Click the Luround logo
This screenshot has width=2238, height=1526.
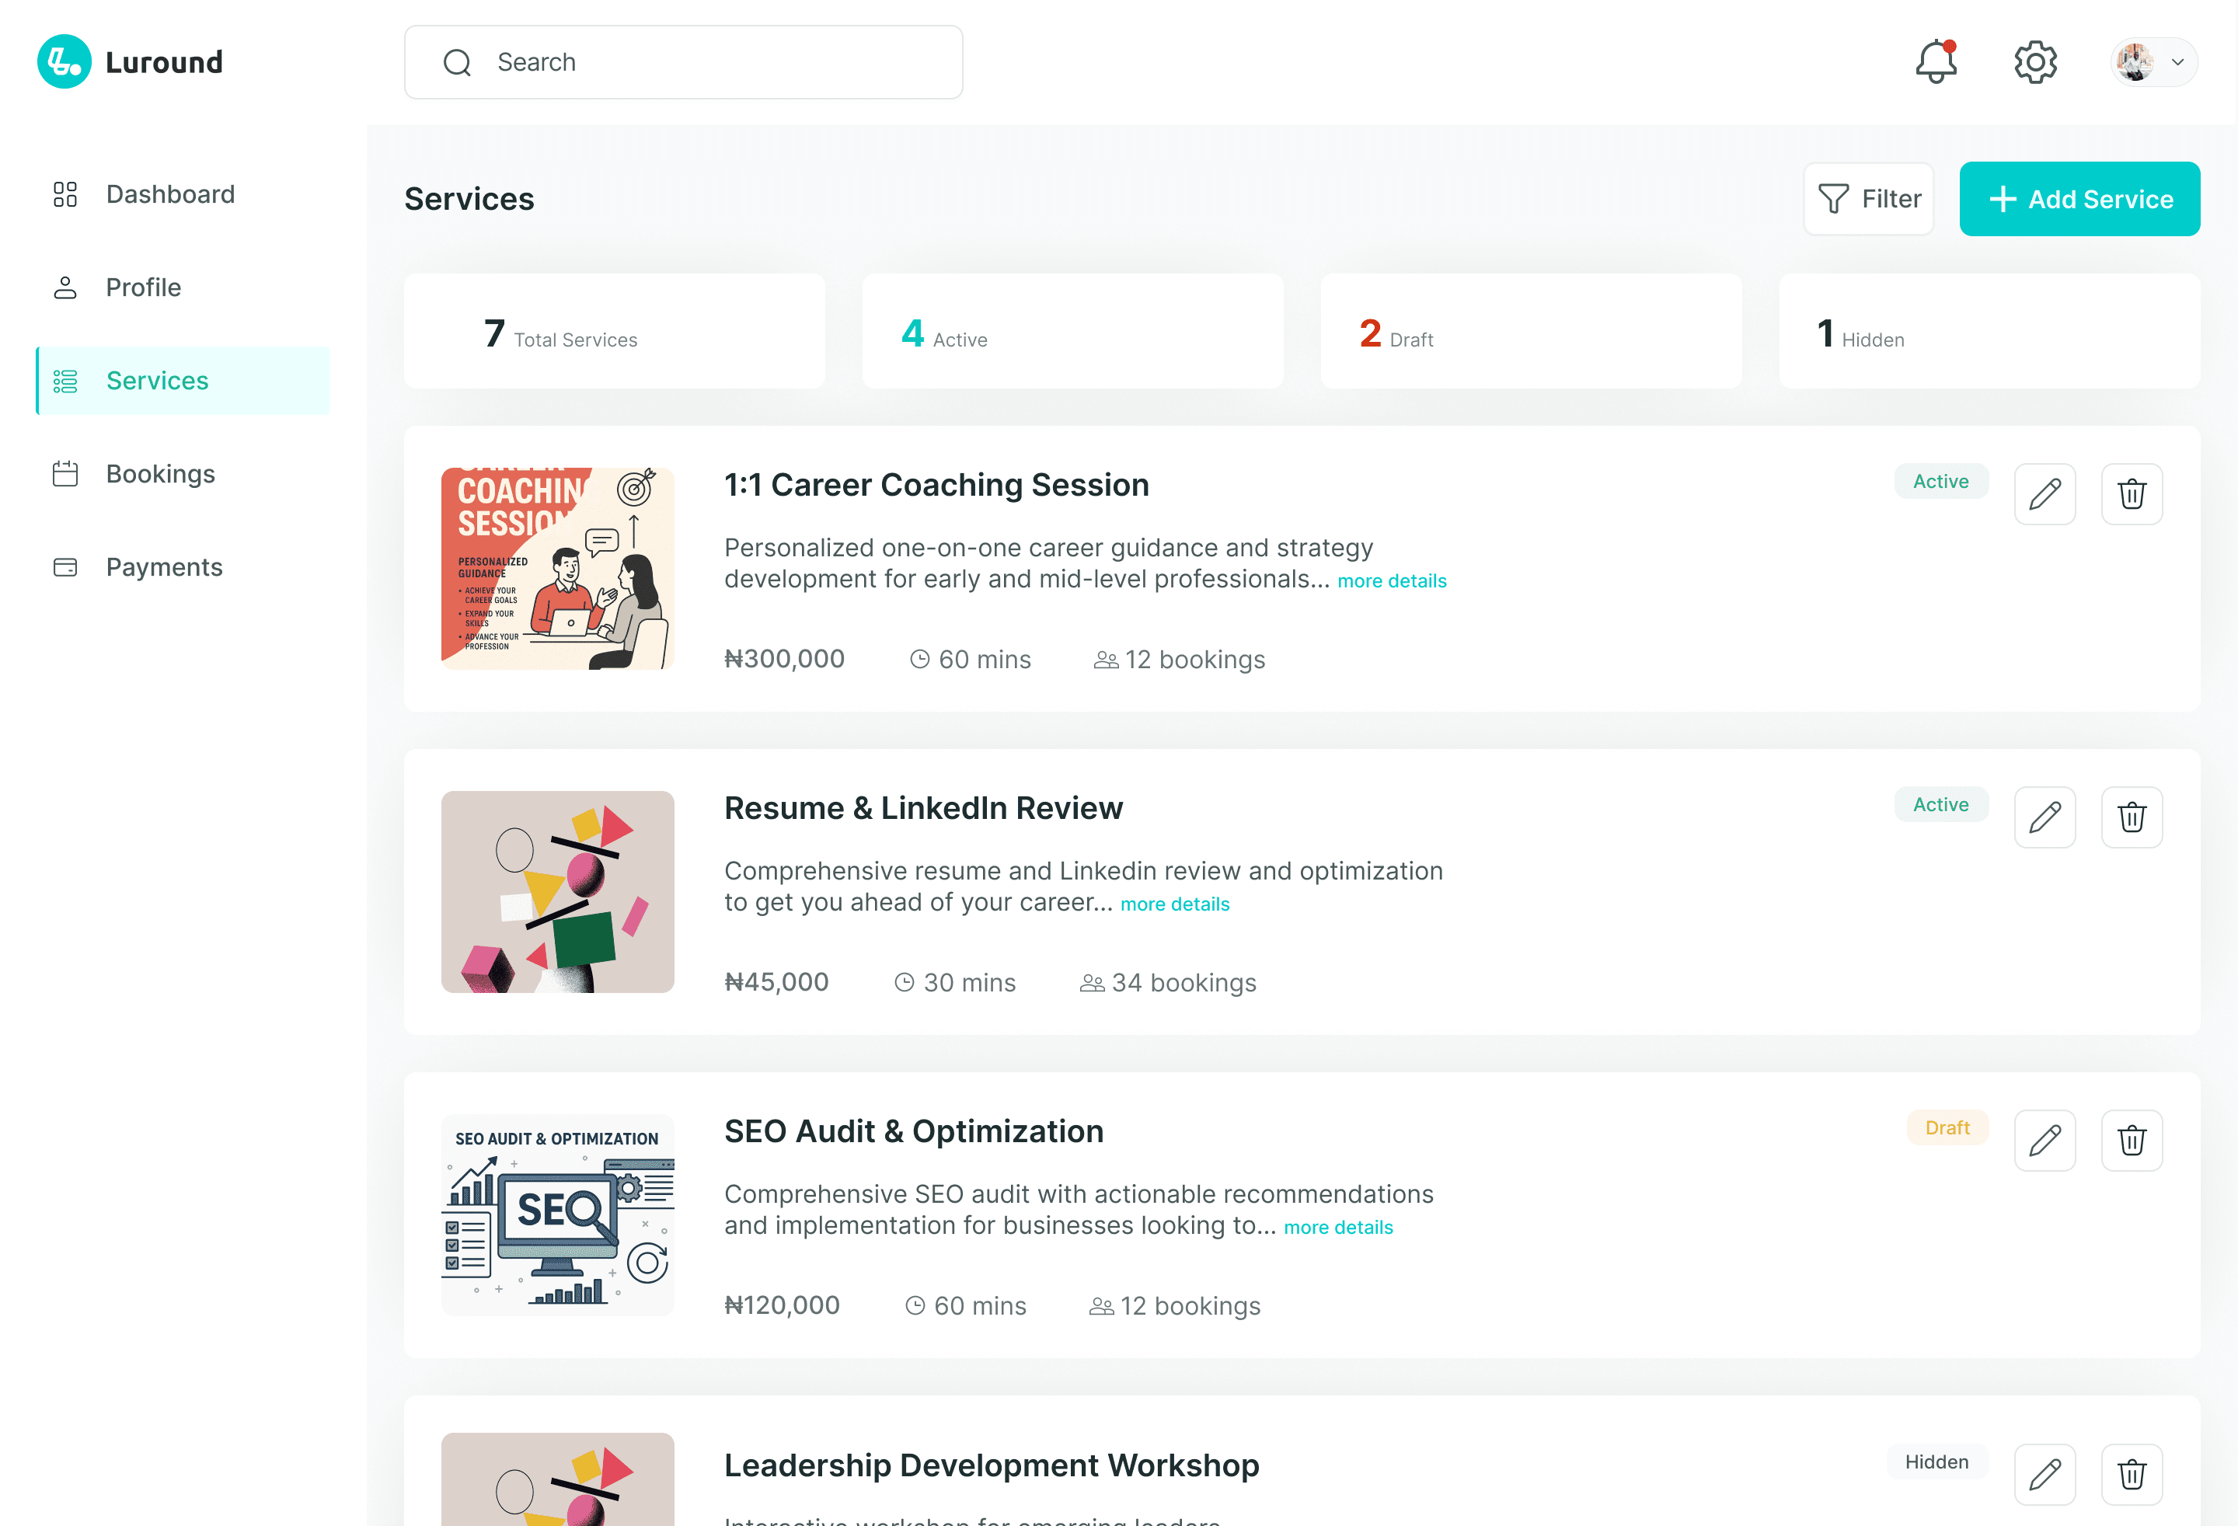(x=130, y=63)
